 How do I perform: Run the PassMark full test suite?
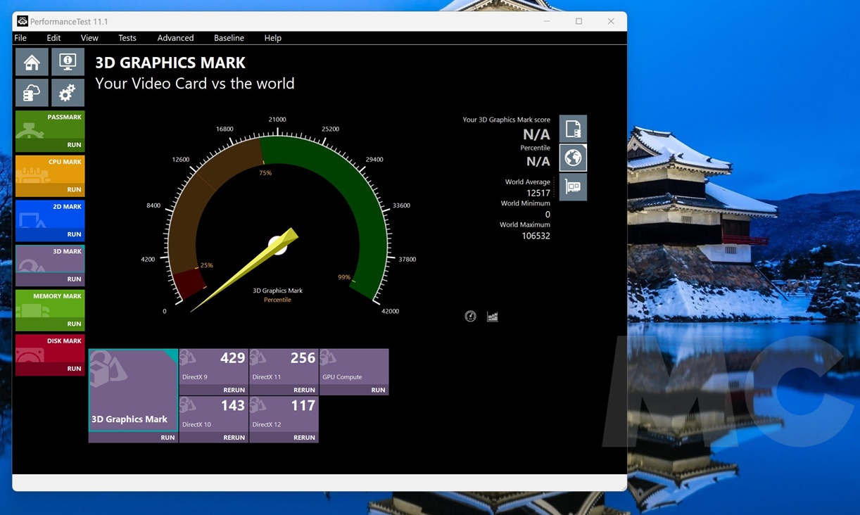pyautogui.click(x=74, y=145)
